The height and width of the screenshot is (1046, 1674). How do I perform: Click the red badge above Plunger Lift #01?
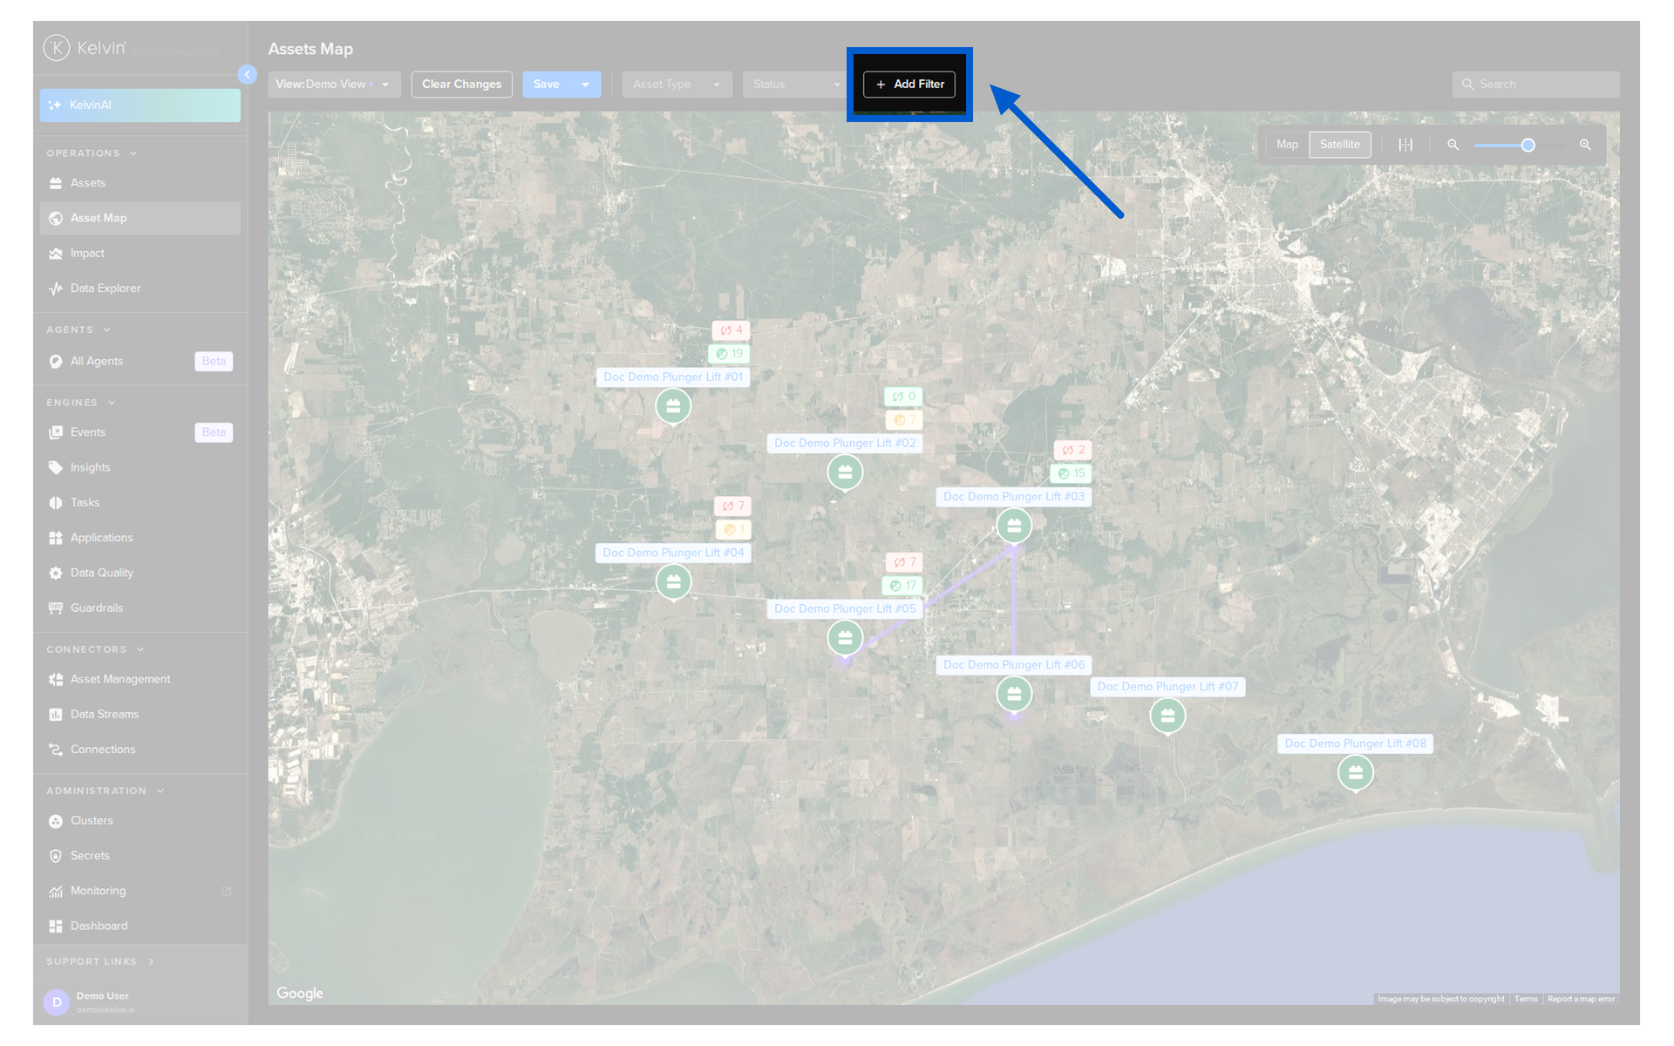732,330
